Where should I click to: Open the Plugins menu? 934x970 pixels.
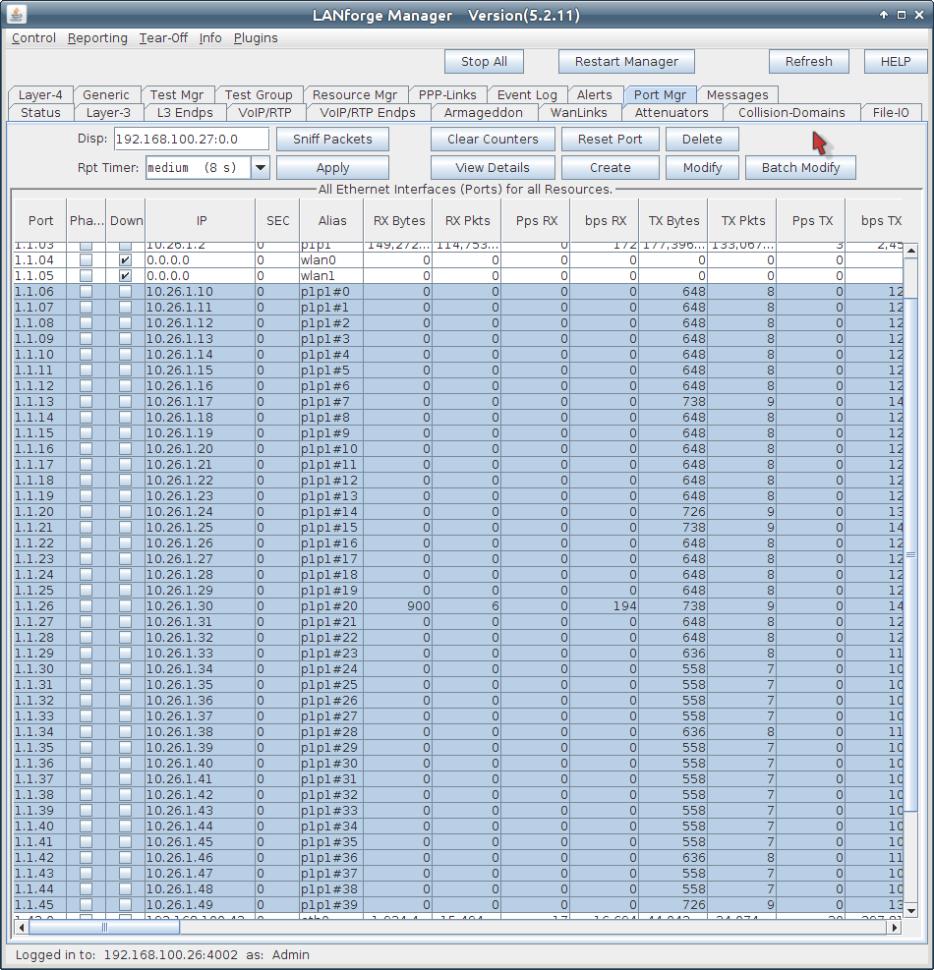(x=256, y=38)
